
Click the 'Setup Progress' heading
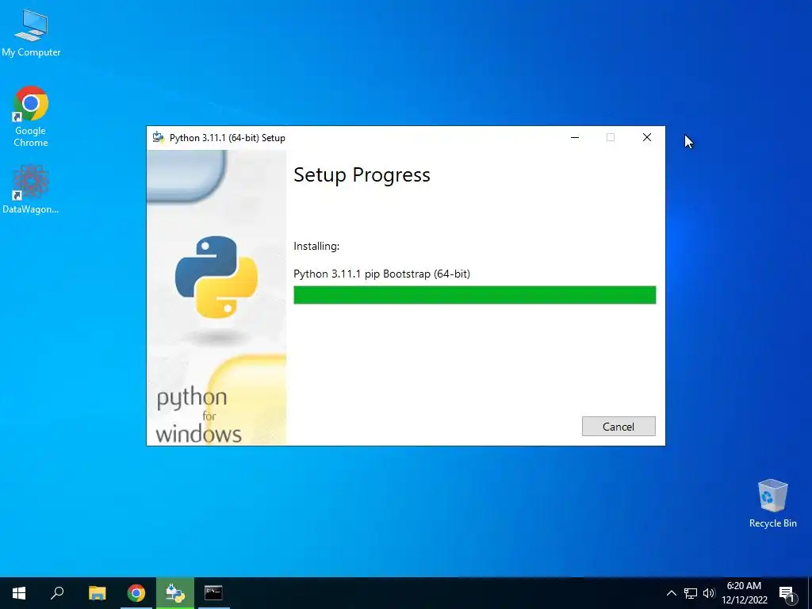click(362, 175)
